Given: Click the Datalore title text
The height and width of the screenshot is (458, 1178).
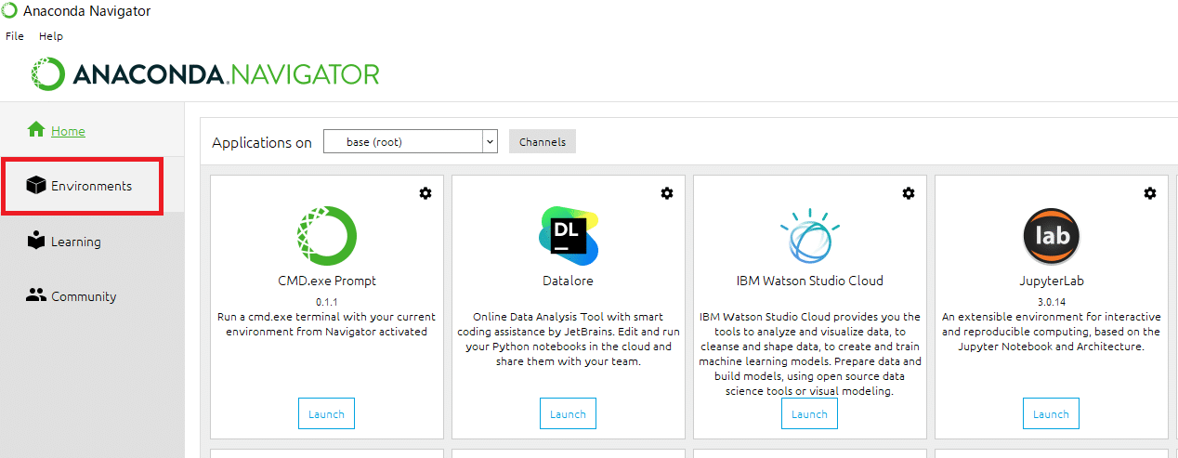Looking at the screenshot, I should coord(568,281).
